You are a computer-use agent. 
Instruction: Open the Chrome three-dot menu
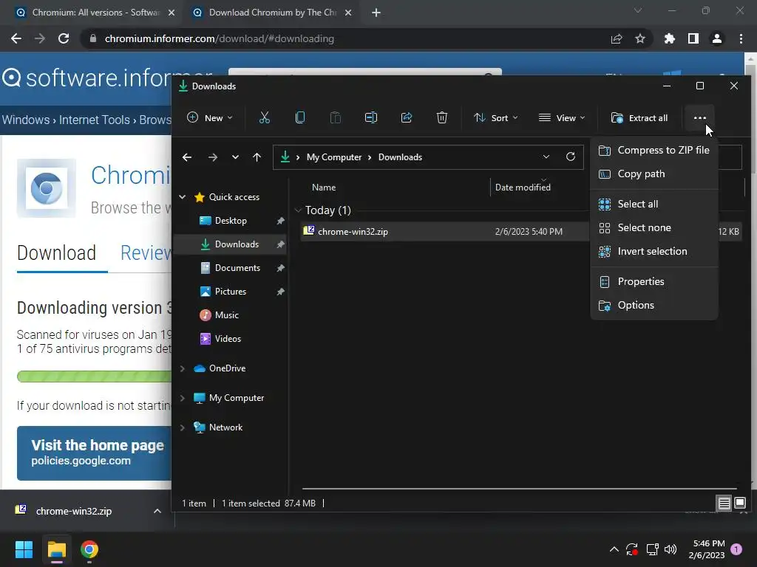(741, 38)
